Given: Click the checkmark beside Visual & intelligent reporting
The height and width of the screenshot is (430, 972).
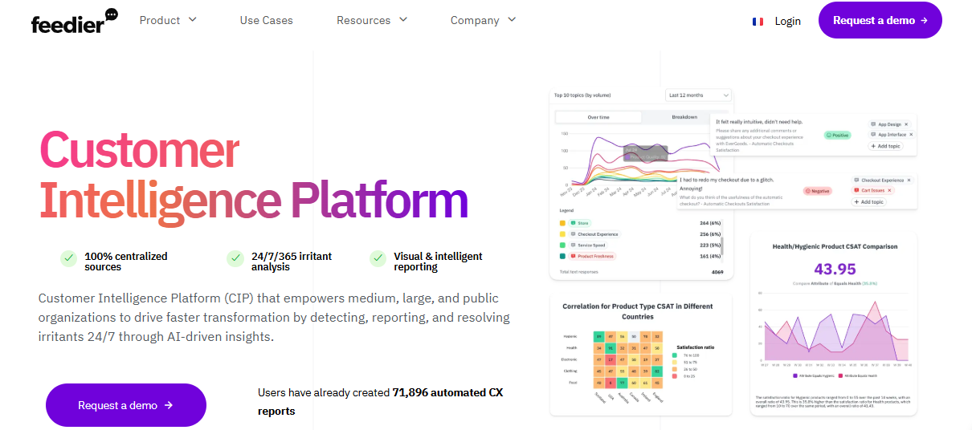Looking at the screenshot, I should pyautogui.click(x=378, y=258).
